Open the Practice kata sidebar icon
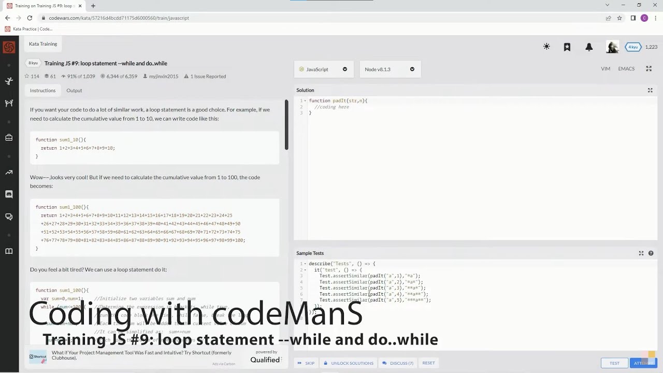 pyautogui.click(x=9, y=81)
